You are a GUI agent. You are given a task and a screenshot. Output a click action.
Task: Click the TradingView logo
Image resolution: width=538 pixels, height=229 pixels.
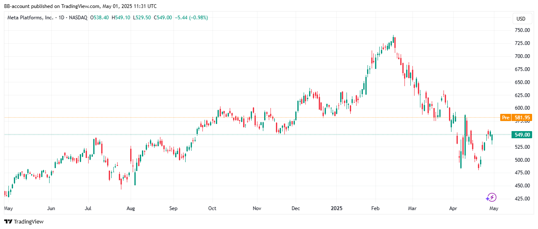tap(24, 221)
